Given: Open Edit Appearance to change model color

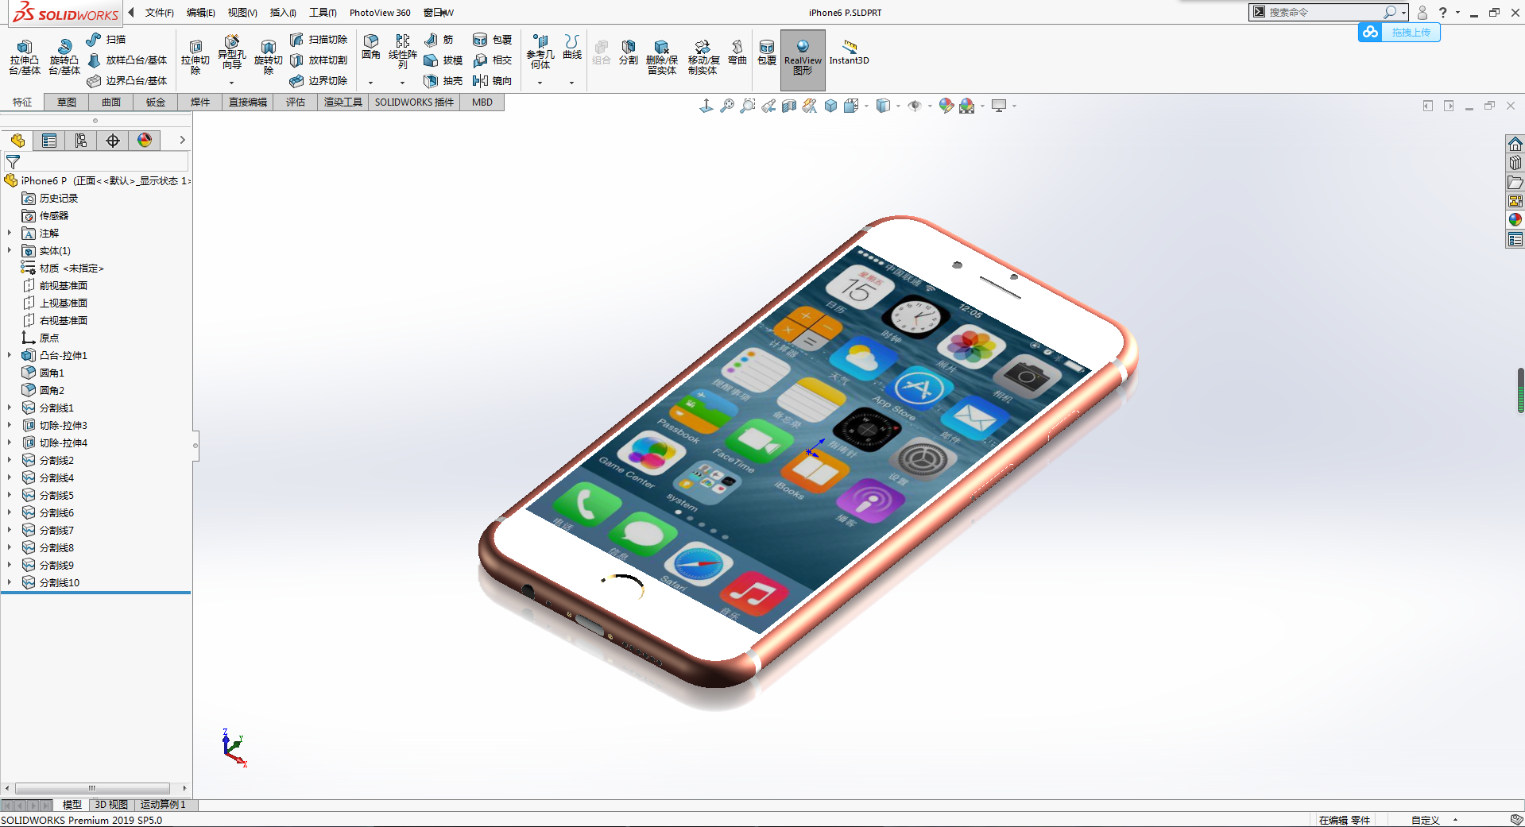Looking at the screenshot, I should point(945,105).
